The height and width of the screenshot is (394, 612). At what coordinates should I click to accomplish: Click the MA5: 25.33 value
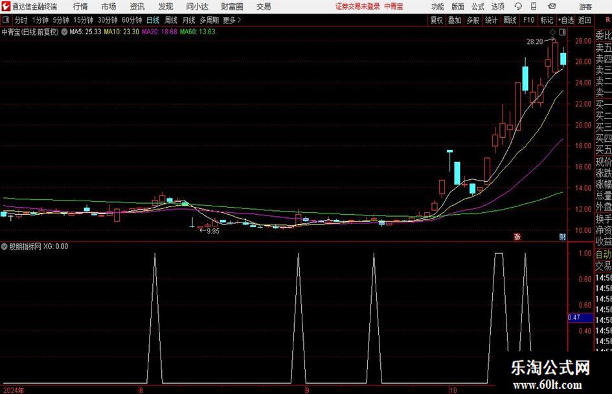(x=85, y=32)
